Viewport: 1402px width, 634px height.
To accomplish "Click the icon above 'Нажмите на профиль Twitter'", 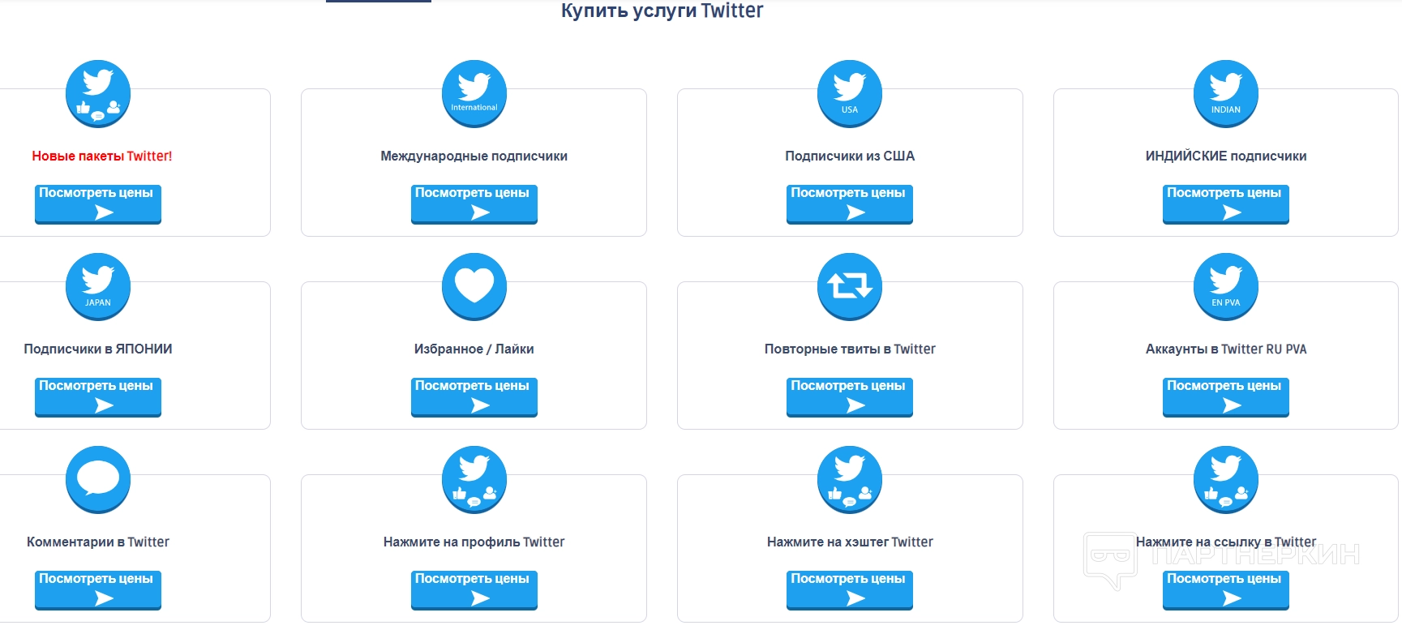I will (x=474, y=479).
